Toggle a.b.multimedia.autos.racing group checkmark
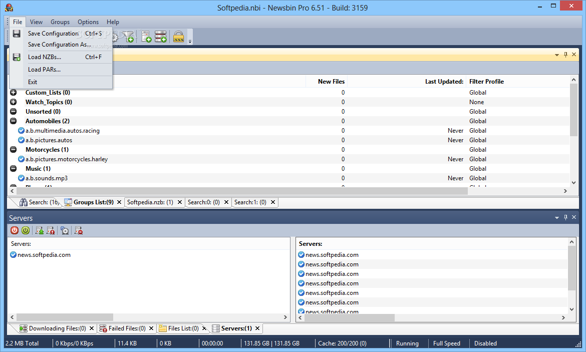Image resolution: width=586 pixels, height=352 pixels. click(x=22, y=130)
